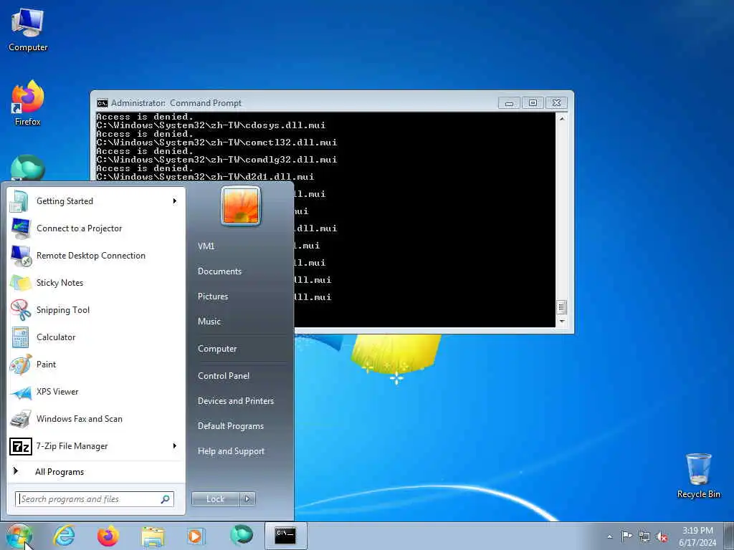This screenshot has height=550, width=734.
Task: Launch Snipping Tool
Action: 96,309
